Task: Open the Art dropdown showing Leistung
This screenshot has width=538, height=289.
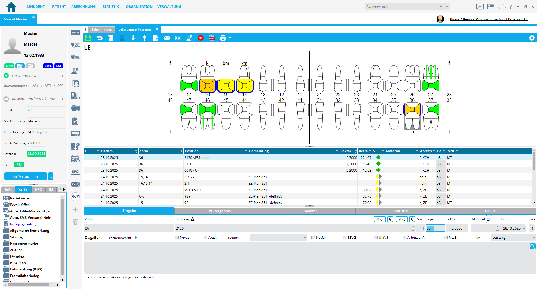Action: (x=533, y=238)
